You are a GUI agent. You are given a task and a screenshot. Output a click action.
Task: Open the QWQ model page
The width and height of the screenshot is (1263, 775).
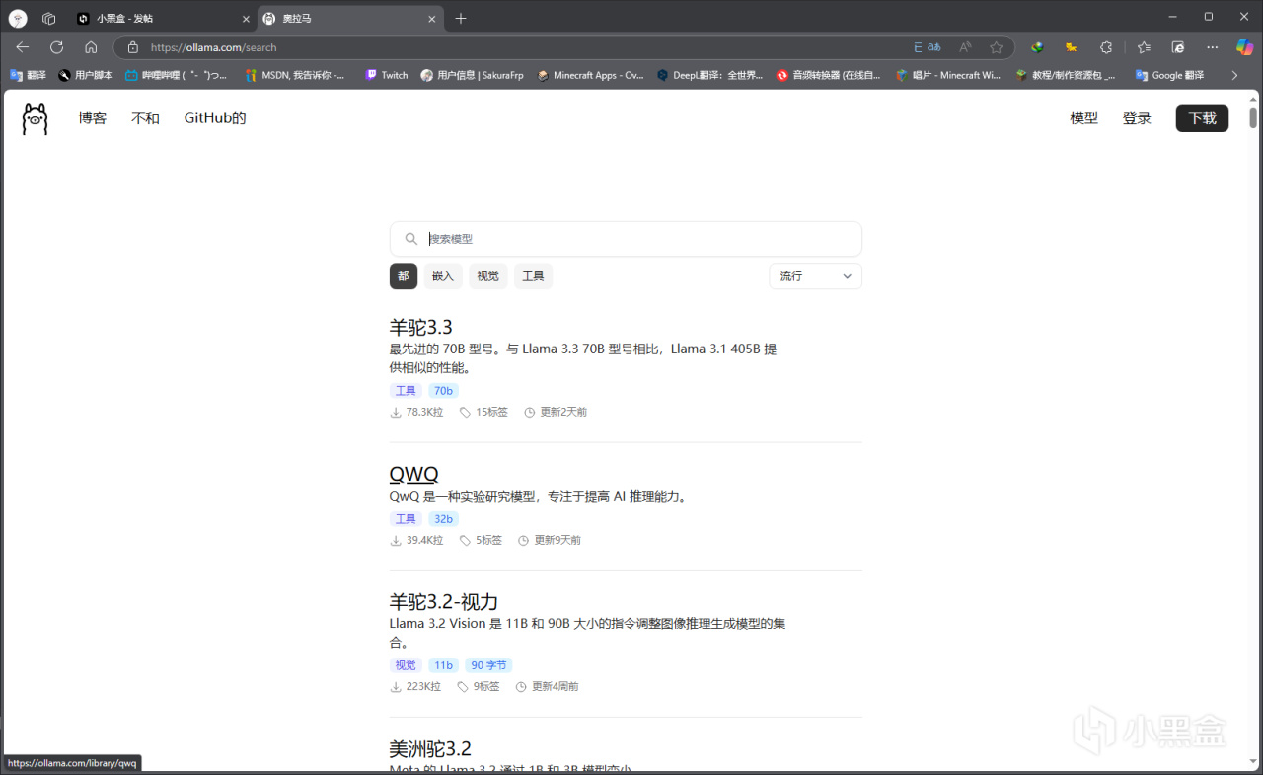click(414, 474)
